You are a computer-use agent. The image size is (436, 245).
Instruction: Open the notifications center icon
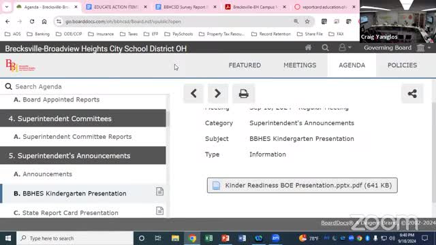424,238
